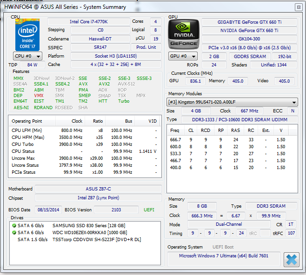Click the ECC value N field
306x275 pixels.
tap(293, 111)
